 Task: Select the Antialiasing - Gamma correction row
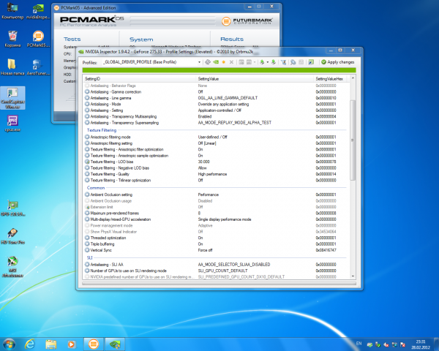pos(216,92)
